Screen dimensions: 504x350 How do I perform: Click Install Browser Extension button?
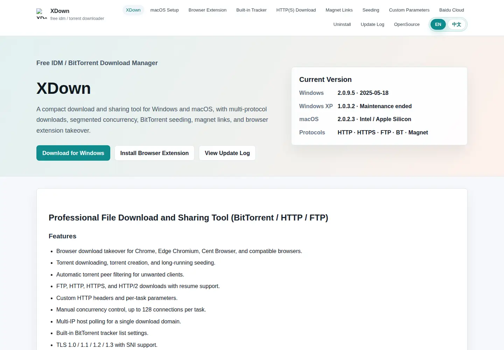(x=154, y=153)
